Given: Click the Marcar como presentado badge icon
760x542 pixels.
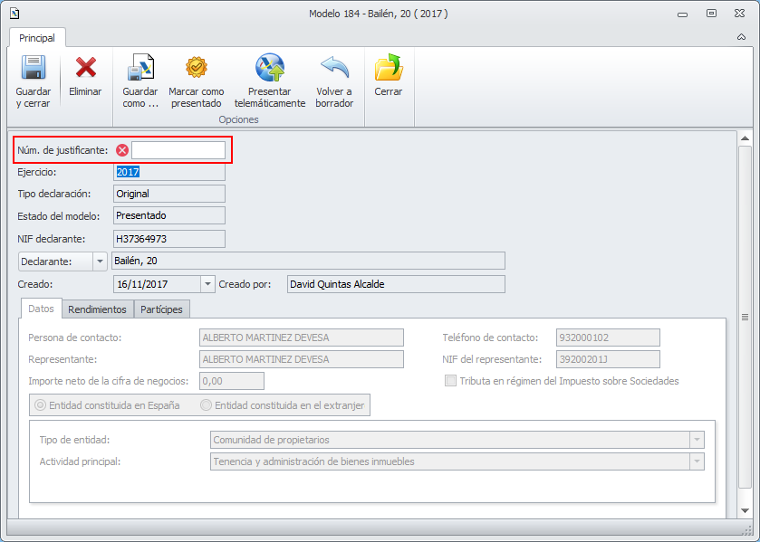Looking at the screenshot, I should (x=197, y=67).
